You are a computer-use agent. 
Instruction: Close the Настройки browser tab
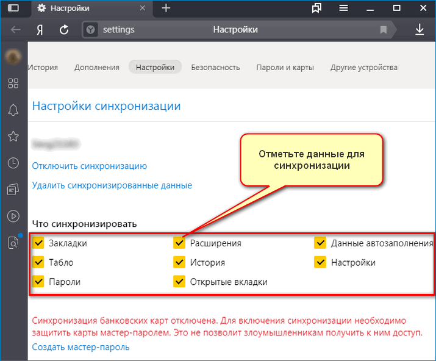coord(142,8)
